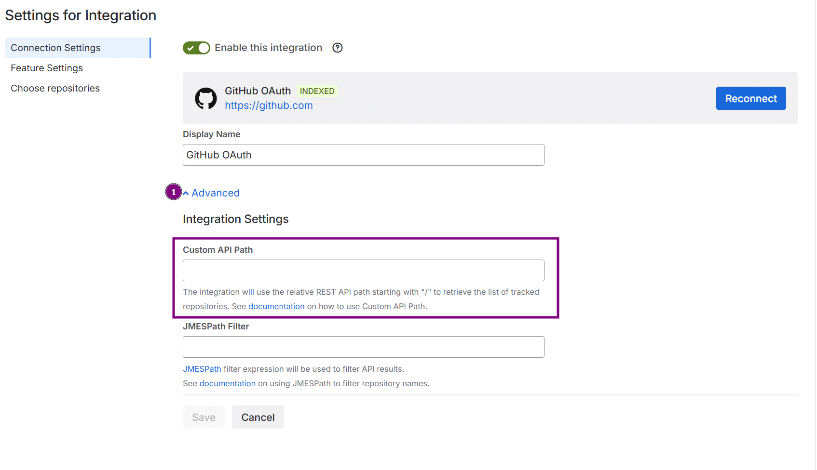This screenshot has width=817, height=470.
Task: Toggle the Enable this integration switch
Action: coord(196,48)
